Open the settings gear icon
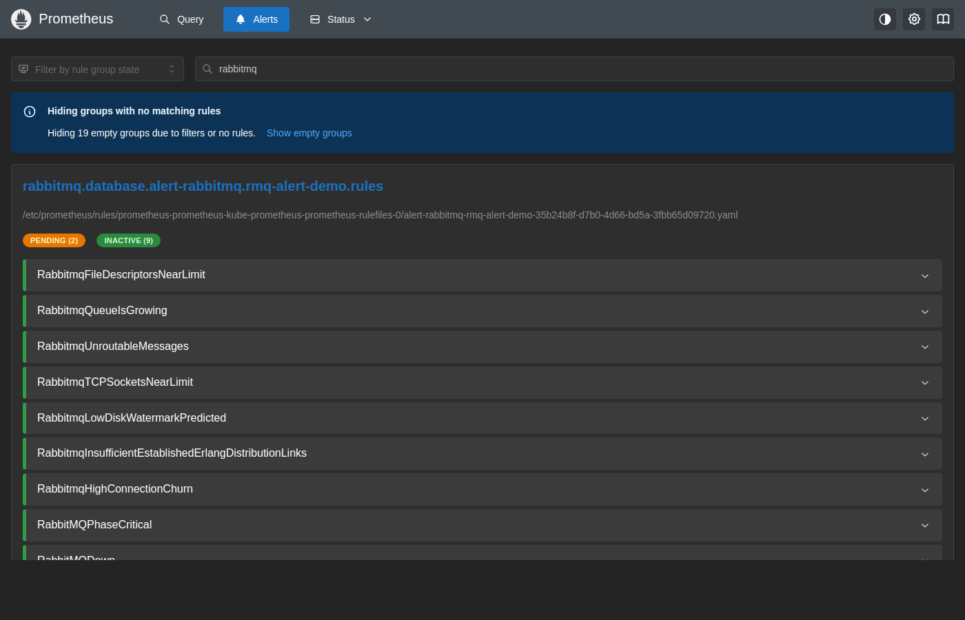This screenshot has width=965, height=620. [x=914, y=19]
